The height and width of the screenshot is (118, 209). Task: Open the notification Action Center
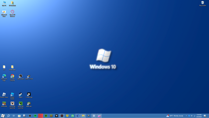(x=205, y=116)
